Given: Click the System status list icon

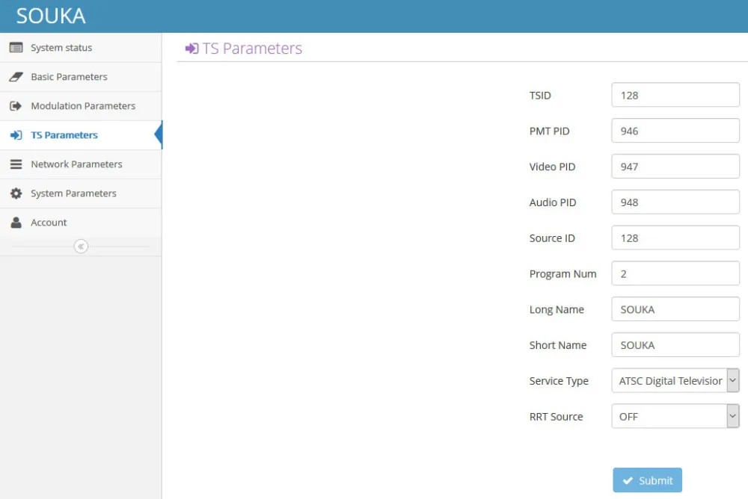Looking at the screenshot, I should [x=16, y=48].
